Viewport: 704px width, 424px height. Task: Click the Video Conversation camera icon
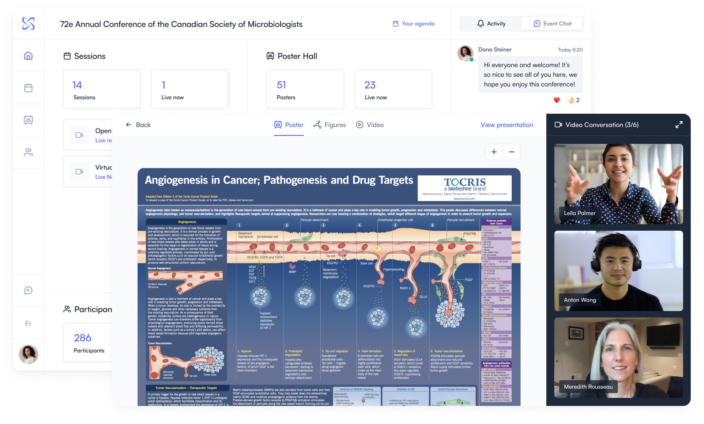[558, 125]
